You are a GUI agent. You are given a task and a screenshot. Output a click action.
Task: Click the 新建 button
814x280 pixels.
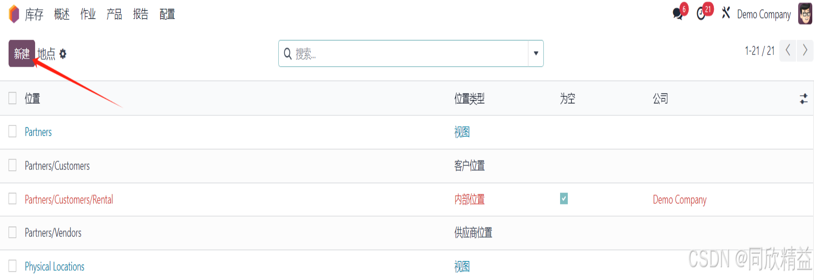(x=22, y=53)
